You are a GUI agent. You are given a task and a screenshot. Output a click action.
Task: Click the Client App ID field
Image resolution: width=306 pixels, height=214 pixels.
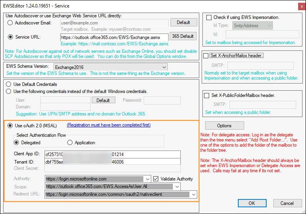(113, 154)
